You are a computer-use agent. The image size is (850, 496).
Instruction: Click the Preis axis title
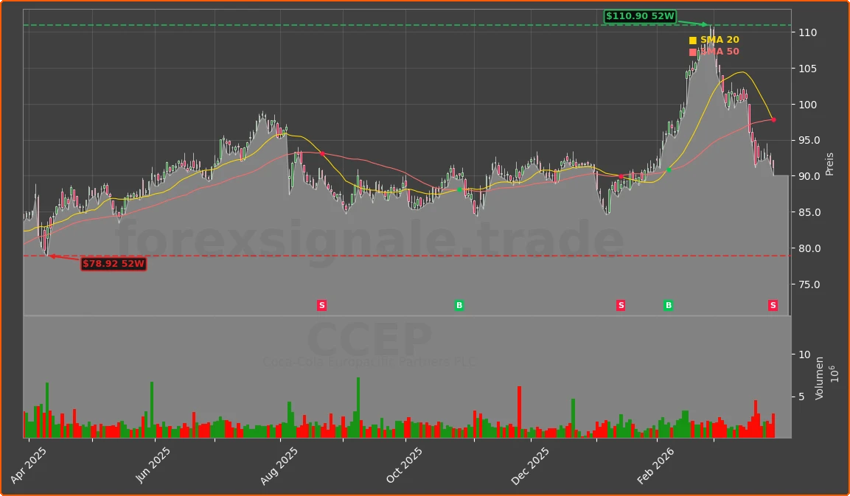click(829, 164)
